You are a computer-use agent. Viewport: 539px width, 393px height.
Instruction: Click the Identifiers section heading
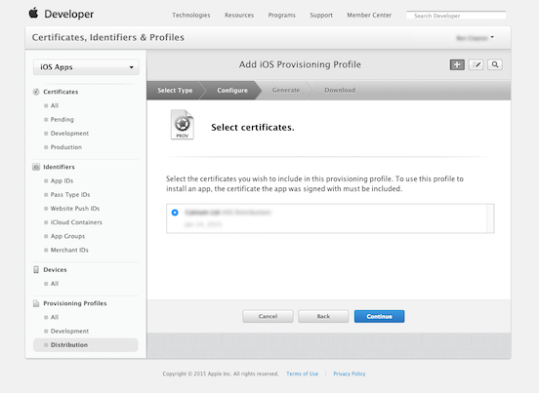pos(59,167)
